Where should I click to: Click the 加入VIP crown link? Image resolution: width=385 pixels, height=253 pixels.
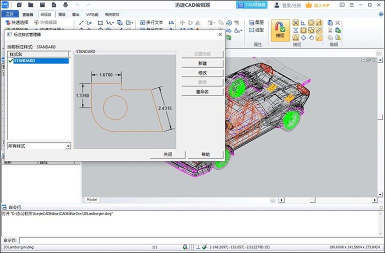(317, 5)
